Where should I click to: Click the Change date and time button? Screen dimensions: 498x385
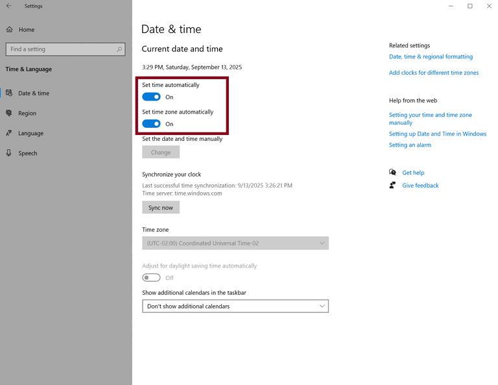[x=161, y=153]
